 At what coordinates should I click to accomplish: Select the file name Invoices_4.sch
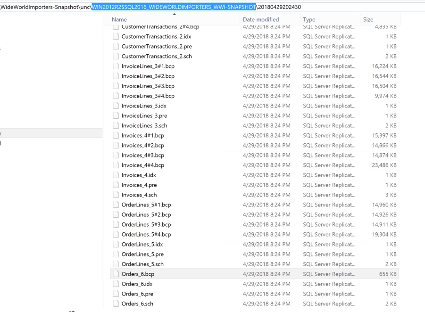(x=139, y=195)
